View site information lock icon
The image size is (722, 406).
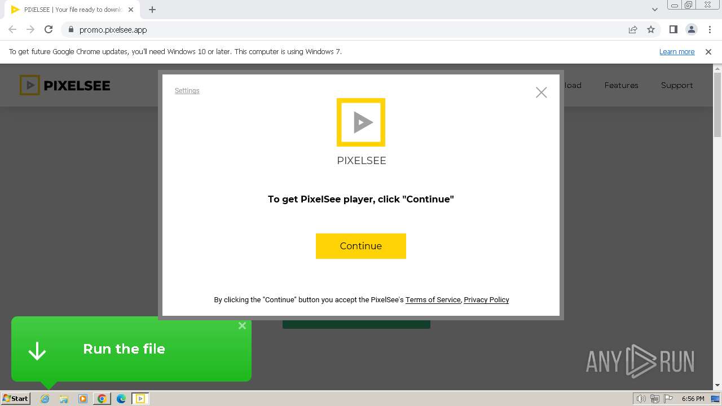point(71,30)
